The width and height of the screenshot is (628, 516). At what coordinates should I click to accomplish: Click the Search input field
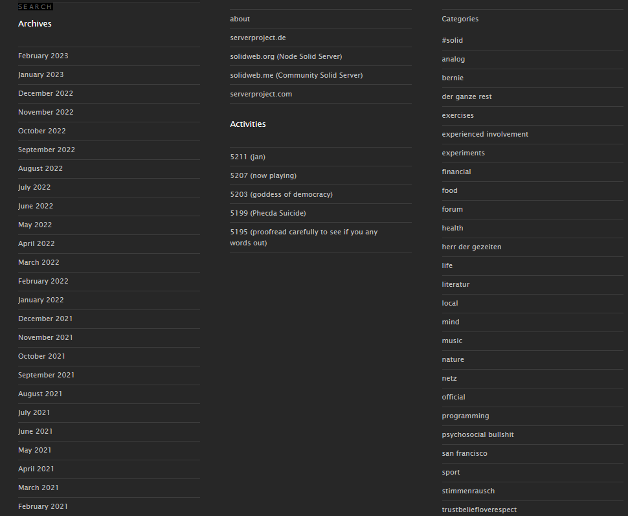[x=36, y=6]
